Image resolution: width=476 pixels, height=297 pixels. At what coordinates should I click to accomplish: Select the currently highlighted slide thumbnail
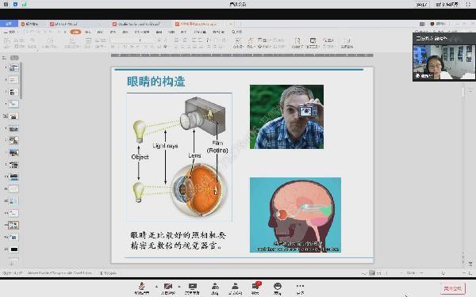[13, 225]
